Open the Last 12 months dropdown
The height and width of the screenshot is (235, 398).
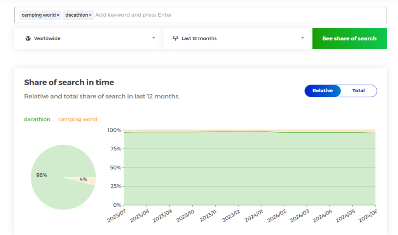[237, 38]
